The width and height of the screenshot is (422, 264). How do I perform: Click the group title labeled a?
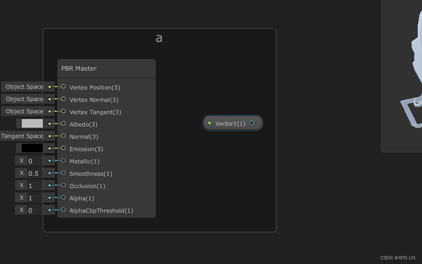[159, 38]
